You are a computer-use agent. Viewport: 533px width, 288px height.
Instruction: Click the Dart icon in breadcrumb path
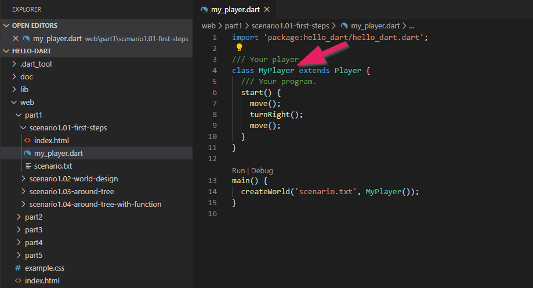coord(345,26)
